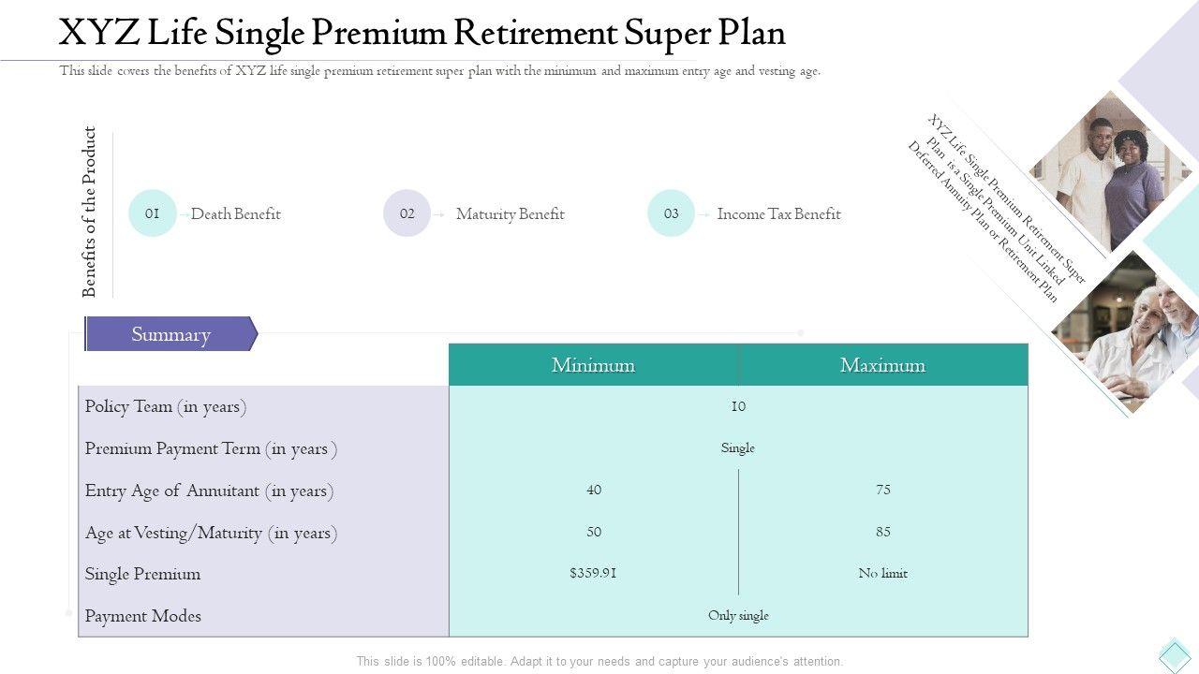Click the Policy Team row label

click(166, 406)
